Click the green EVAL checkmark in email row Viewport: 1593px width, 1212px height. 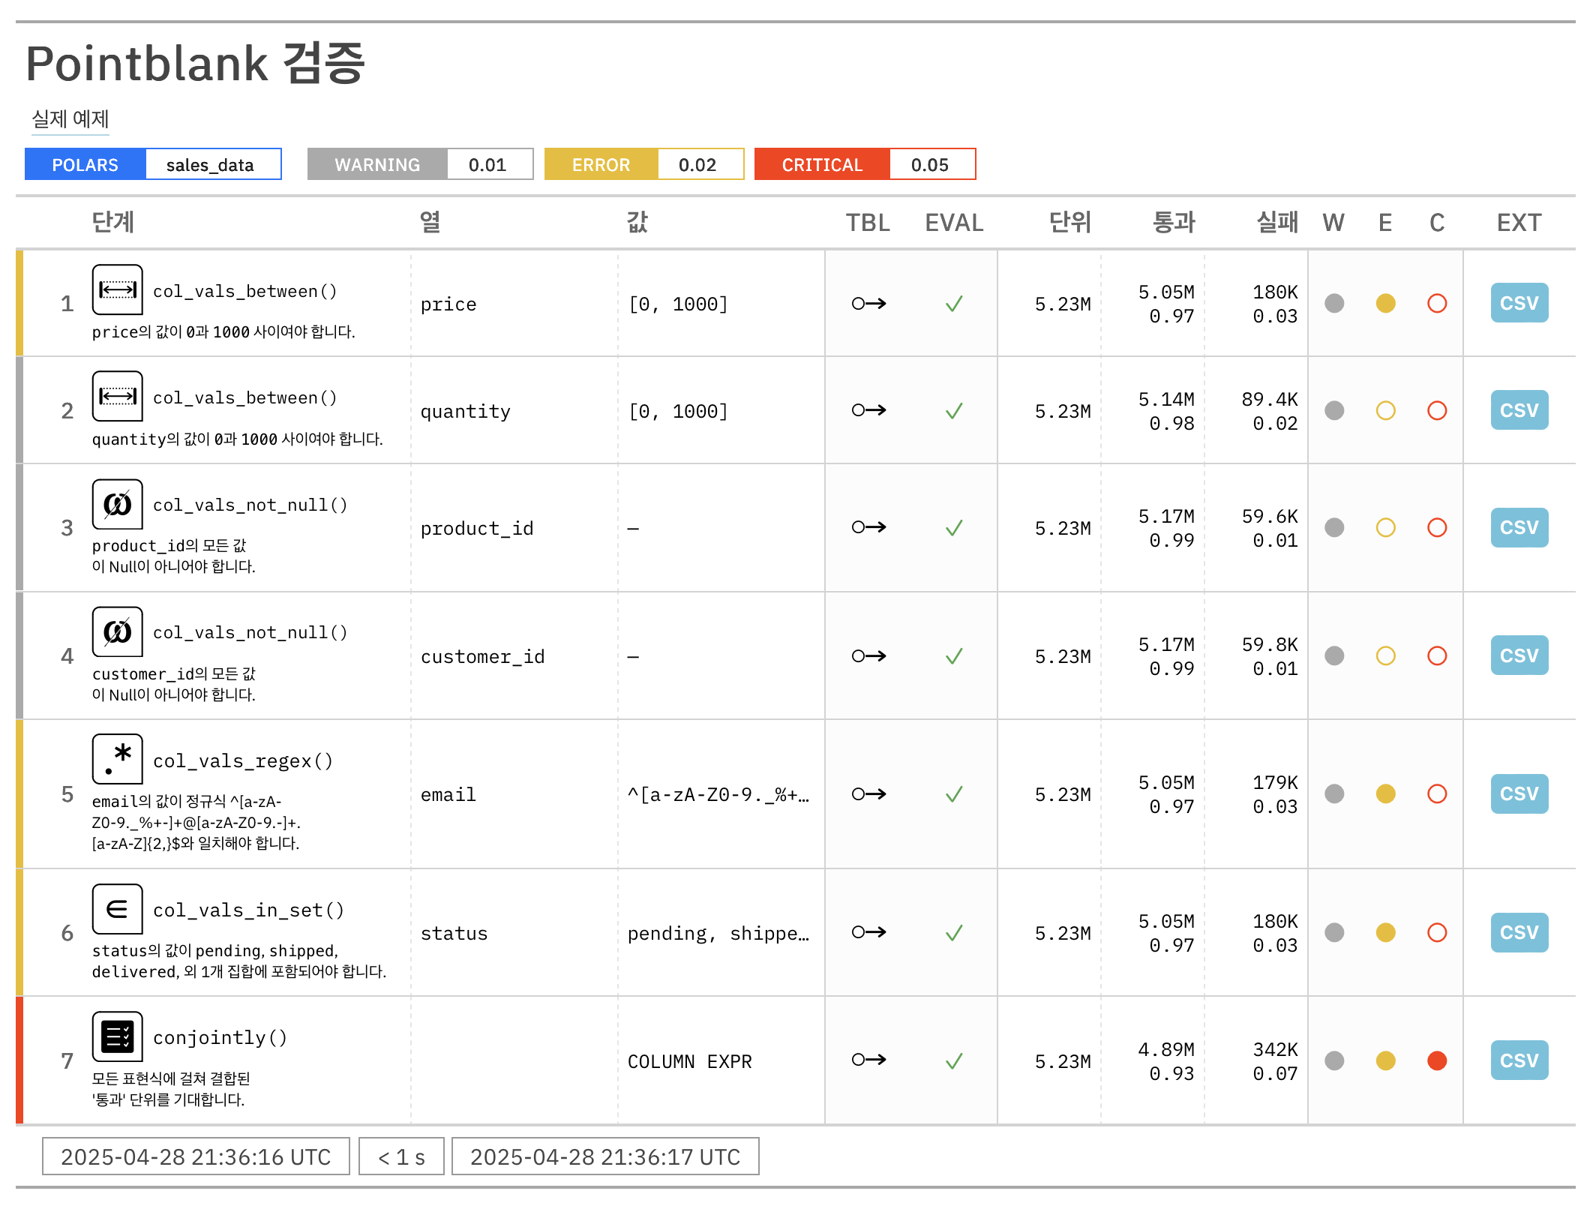point(954,794)
